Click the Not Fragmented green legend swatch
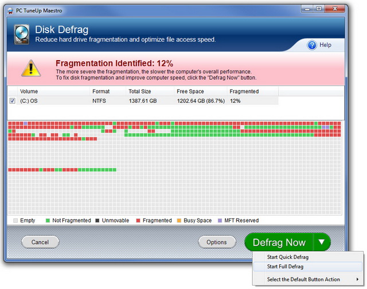 tap(48, 220)
